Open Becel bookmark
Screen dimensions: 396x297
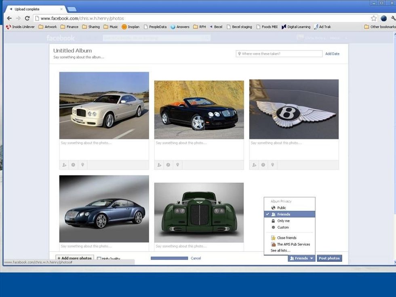216,27
